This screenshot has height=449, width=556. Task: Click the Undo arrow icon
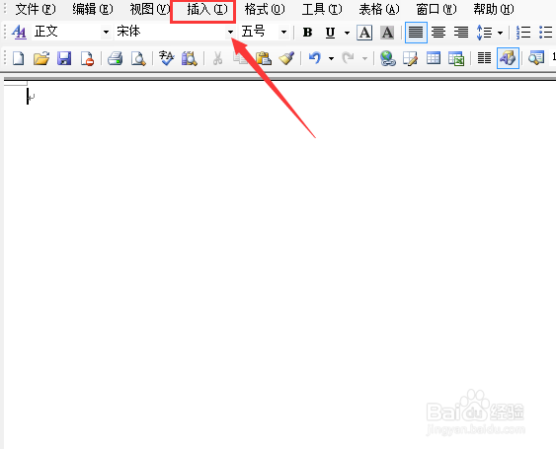(315, 58)
